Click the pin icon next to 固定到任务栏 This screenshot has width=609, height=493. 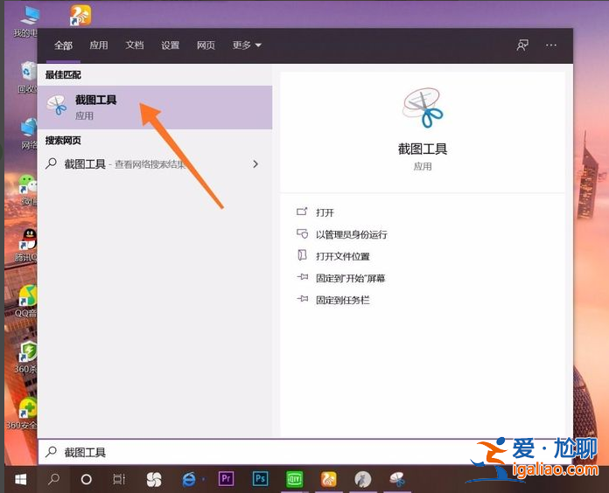coord(302,299)
